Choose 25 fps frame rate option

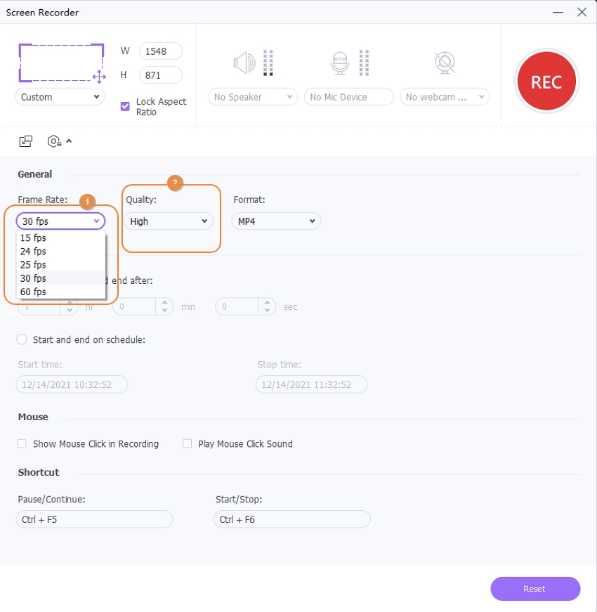pos(61,265)
